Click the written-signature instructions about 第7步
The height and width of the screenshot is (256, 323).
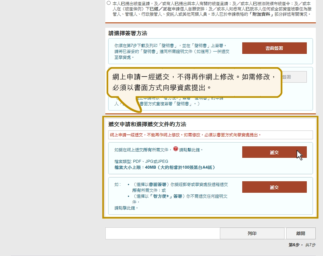coord(172,51)
